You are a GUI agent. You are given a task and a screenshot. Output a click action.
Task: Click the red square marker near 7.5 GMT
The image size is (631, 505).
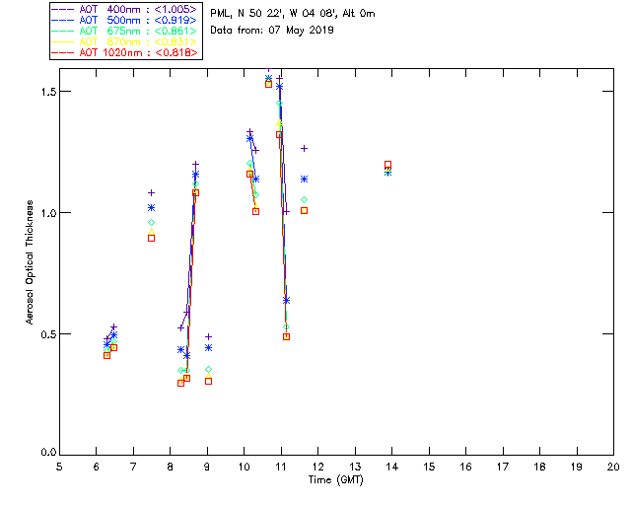[151, 238]
